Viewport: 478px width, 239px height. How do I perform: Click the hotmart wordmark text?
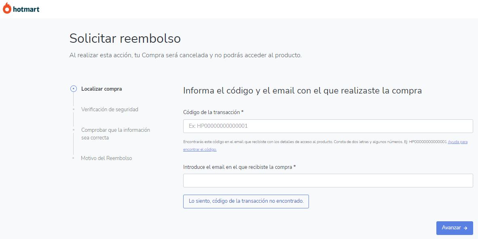(x=26, y=9)
